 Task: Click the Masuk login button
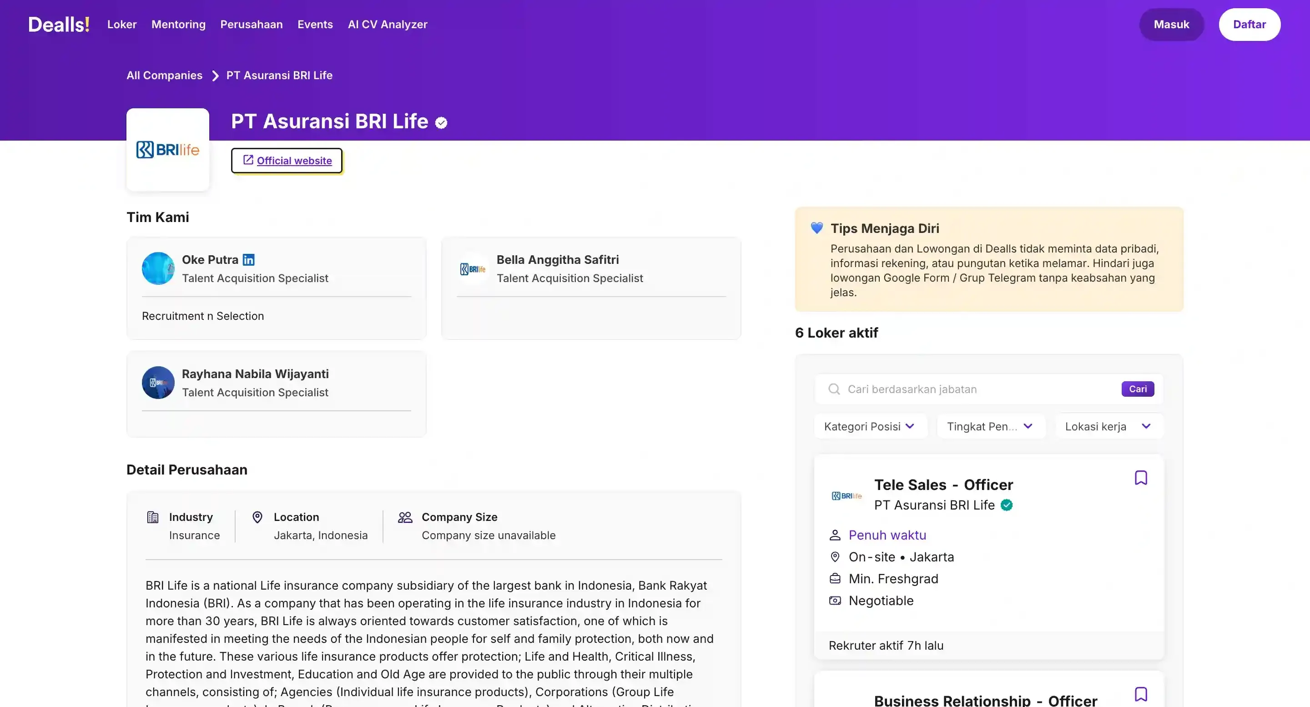(1171, 25)
